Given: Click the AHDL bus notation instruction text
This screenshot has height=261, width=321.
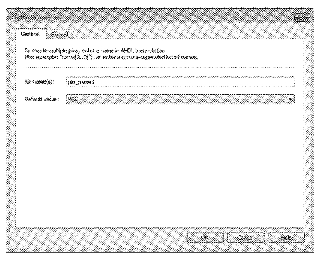Looking at the screenshot, I should pyautogui.click(x=95, y=51).
